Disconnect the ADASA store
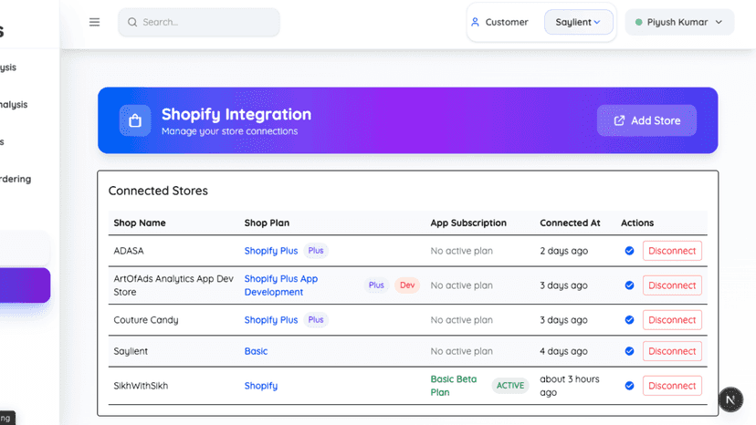Image resolution: width=756 pixels, height=425 pixels. [672, 251]
